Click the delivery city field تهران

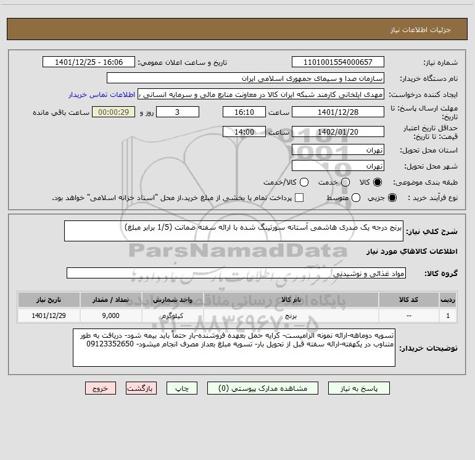[338, 166]
